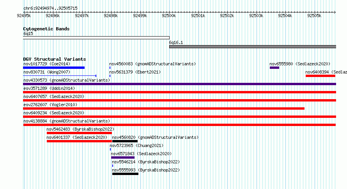Open nsv830731 (Wong2007) variant label
347x189 pixels.
(x=47, y=72)
